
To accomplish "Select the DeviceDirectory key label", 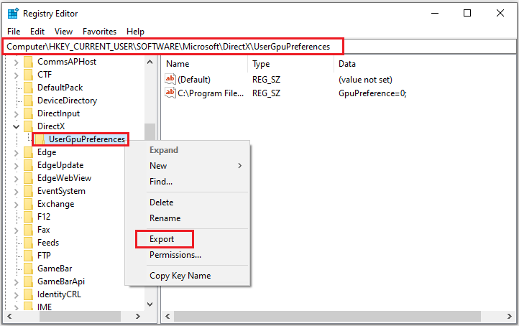I will pos(67,101).
